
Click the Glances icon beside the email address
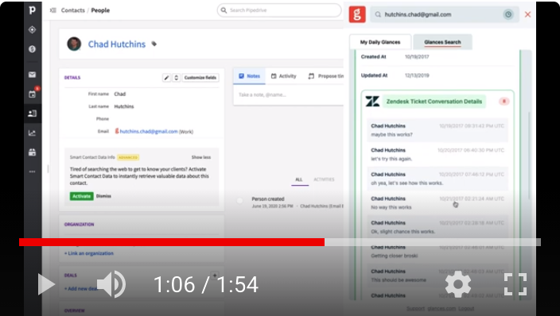(116, 131)
